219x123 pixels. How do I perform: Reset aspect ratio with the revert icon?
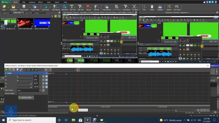43,90
